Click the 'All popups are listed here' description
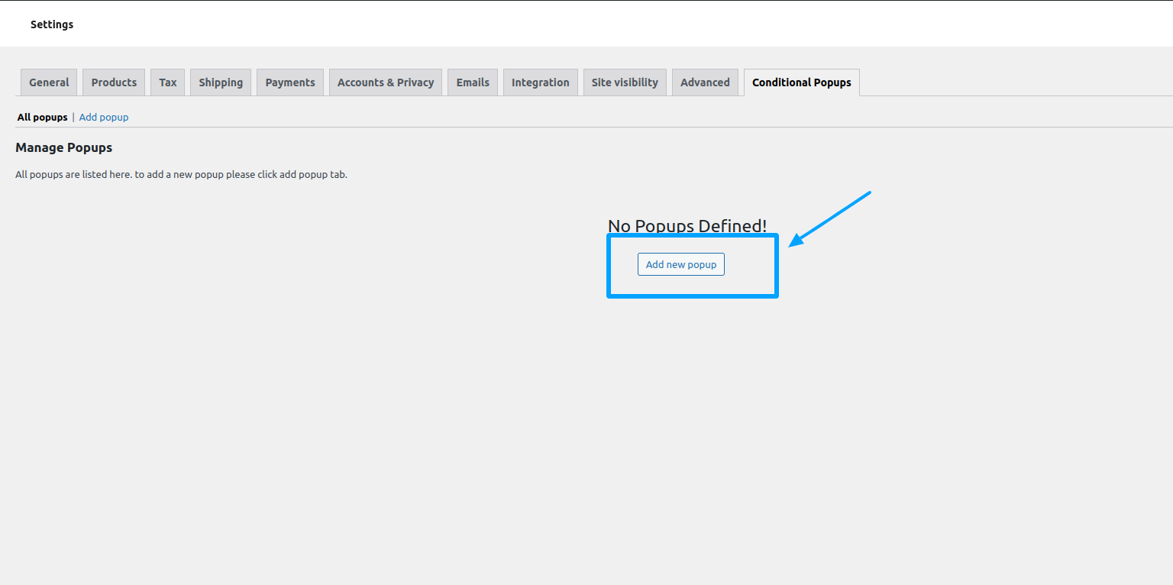Viewport: 1173px width, 585px height. 181,175
